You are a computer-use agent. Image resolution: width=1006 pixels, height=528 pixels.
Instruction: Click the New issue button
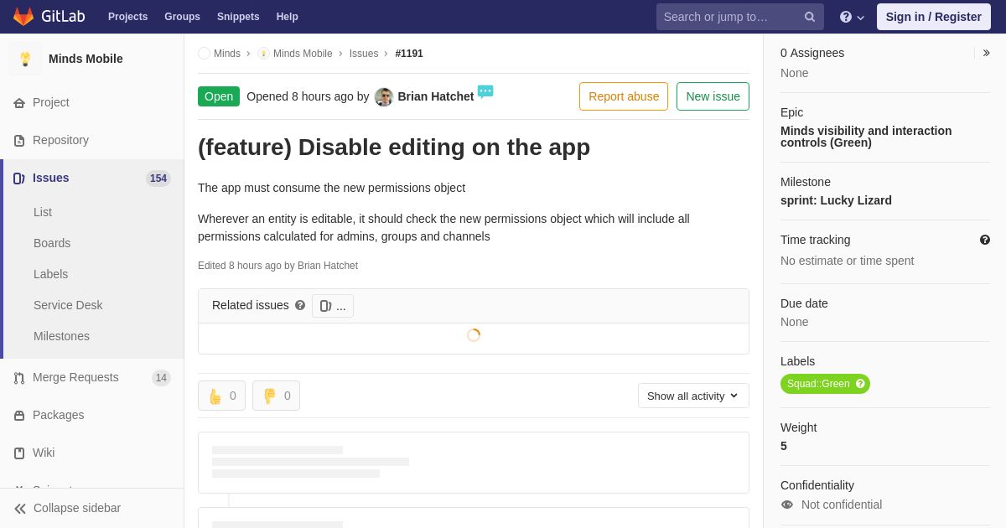click(713, 96)
